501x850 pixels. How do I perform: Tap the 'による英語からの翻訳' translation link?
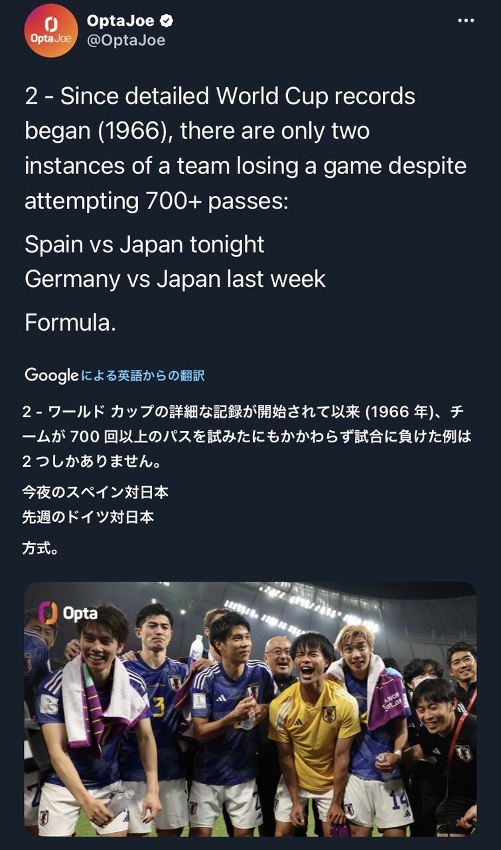(x=143, y=376)
